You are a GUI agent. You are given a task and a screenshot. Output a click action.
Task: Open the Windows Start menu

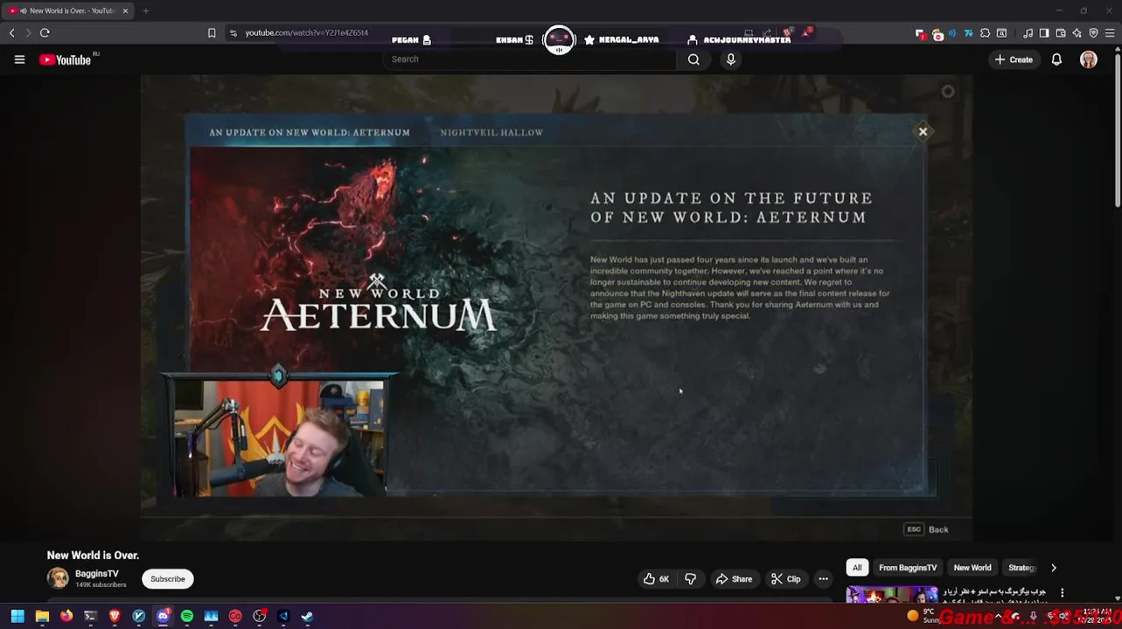pyautogui.click(x=17, y=616)
